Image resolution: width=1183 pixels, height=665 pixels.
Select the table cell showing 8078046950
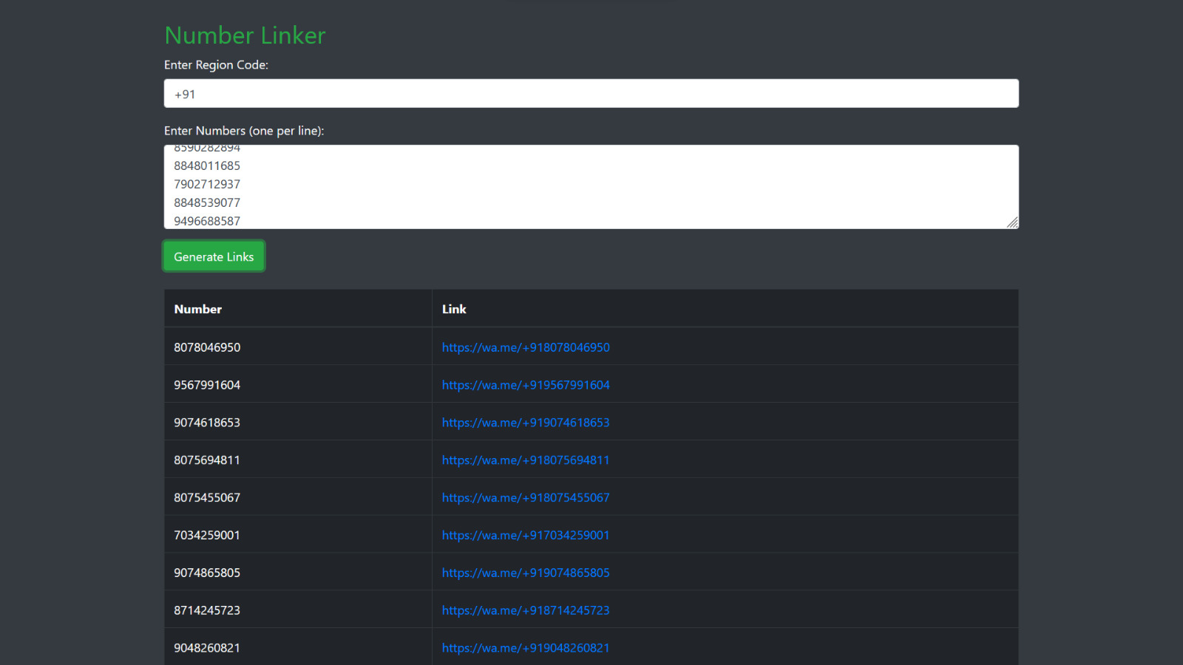coord(206,347)
